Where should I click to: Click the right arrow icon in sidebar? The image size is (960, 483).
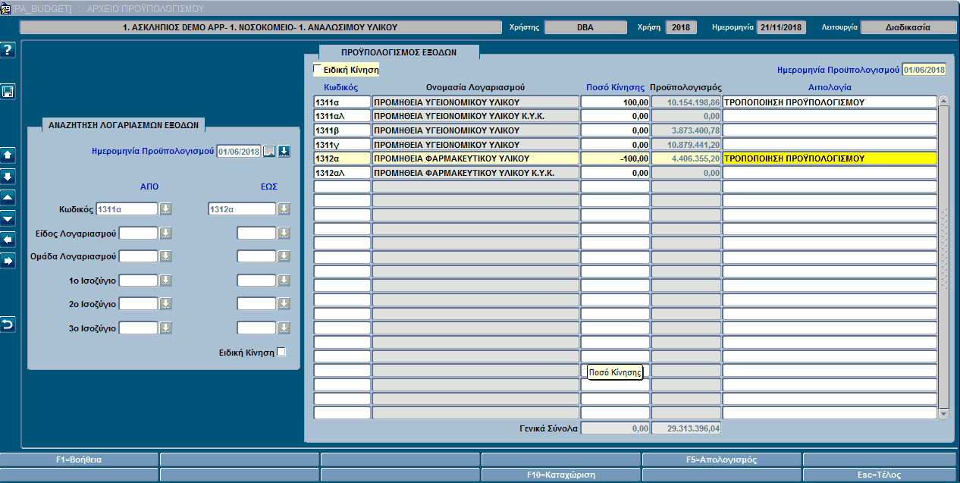coord(8,261)
